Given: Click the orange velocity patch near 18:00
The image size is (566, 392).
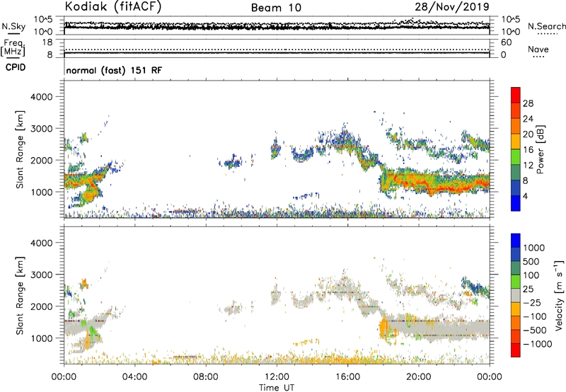Looking at the screenshot, I should (x=383, y=327).
